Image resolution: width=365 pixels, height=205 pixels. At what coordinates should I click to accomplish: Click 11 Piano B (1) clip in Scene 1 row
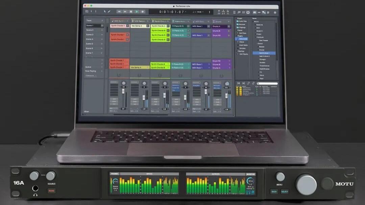[x=180, y=26]
